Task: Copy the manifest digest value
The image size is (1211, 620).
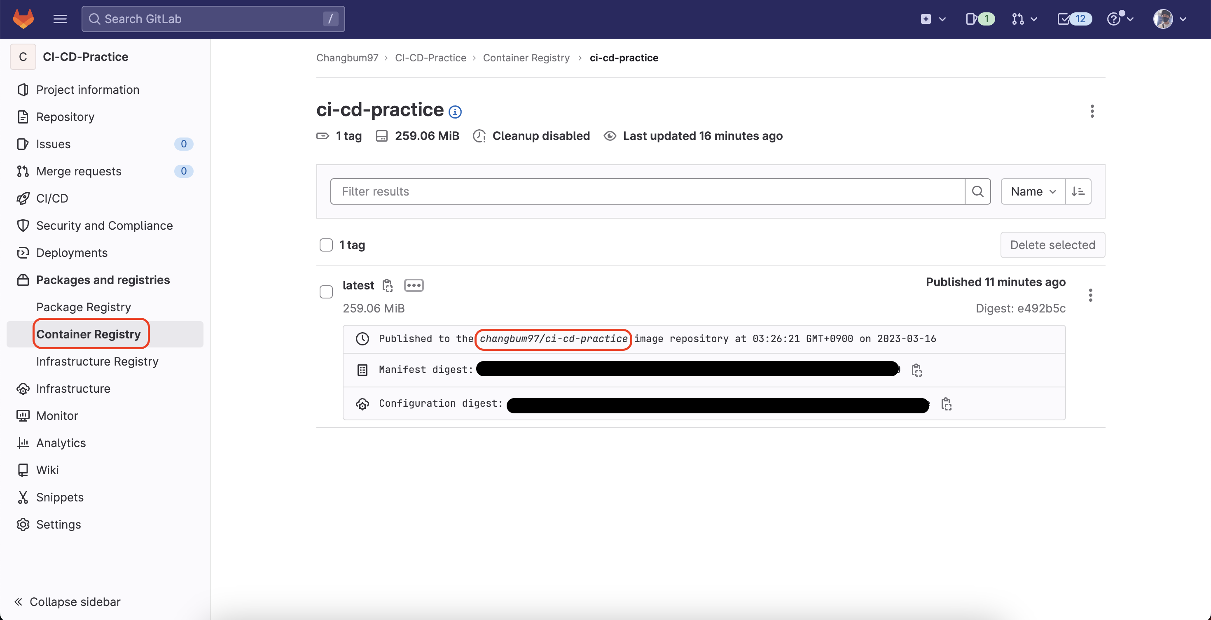Action: click(x=916, y=370)
